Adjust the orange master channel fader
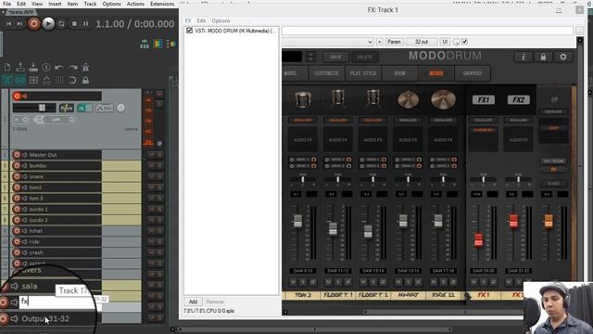This screenshot has height=334, width=593. [x=549, y=221]
